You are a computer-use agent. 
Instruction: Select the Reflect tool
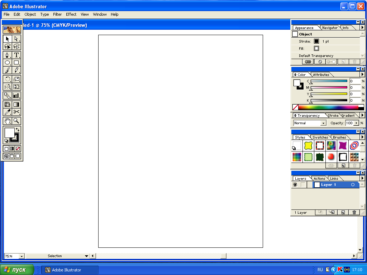pos(7,87)
